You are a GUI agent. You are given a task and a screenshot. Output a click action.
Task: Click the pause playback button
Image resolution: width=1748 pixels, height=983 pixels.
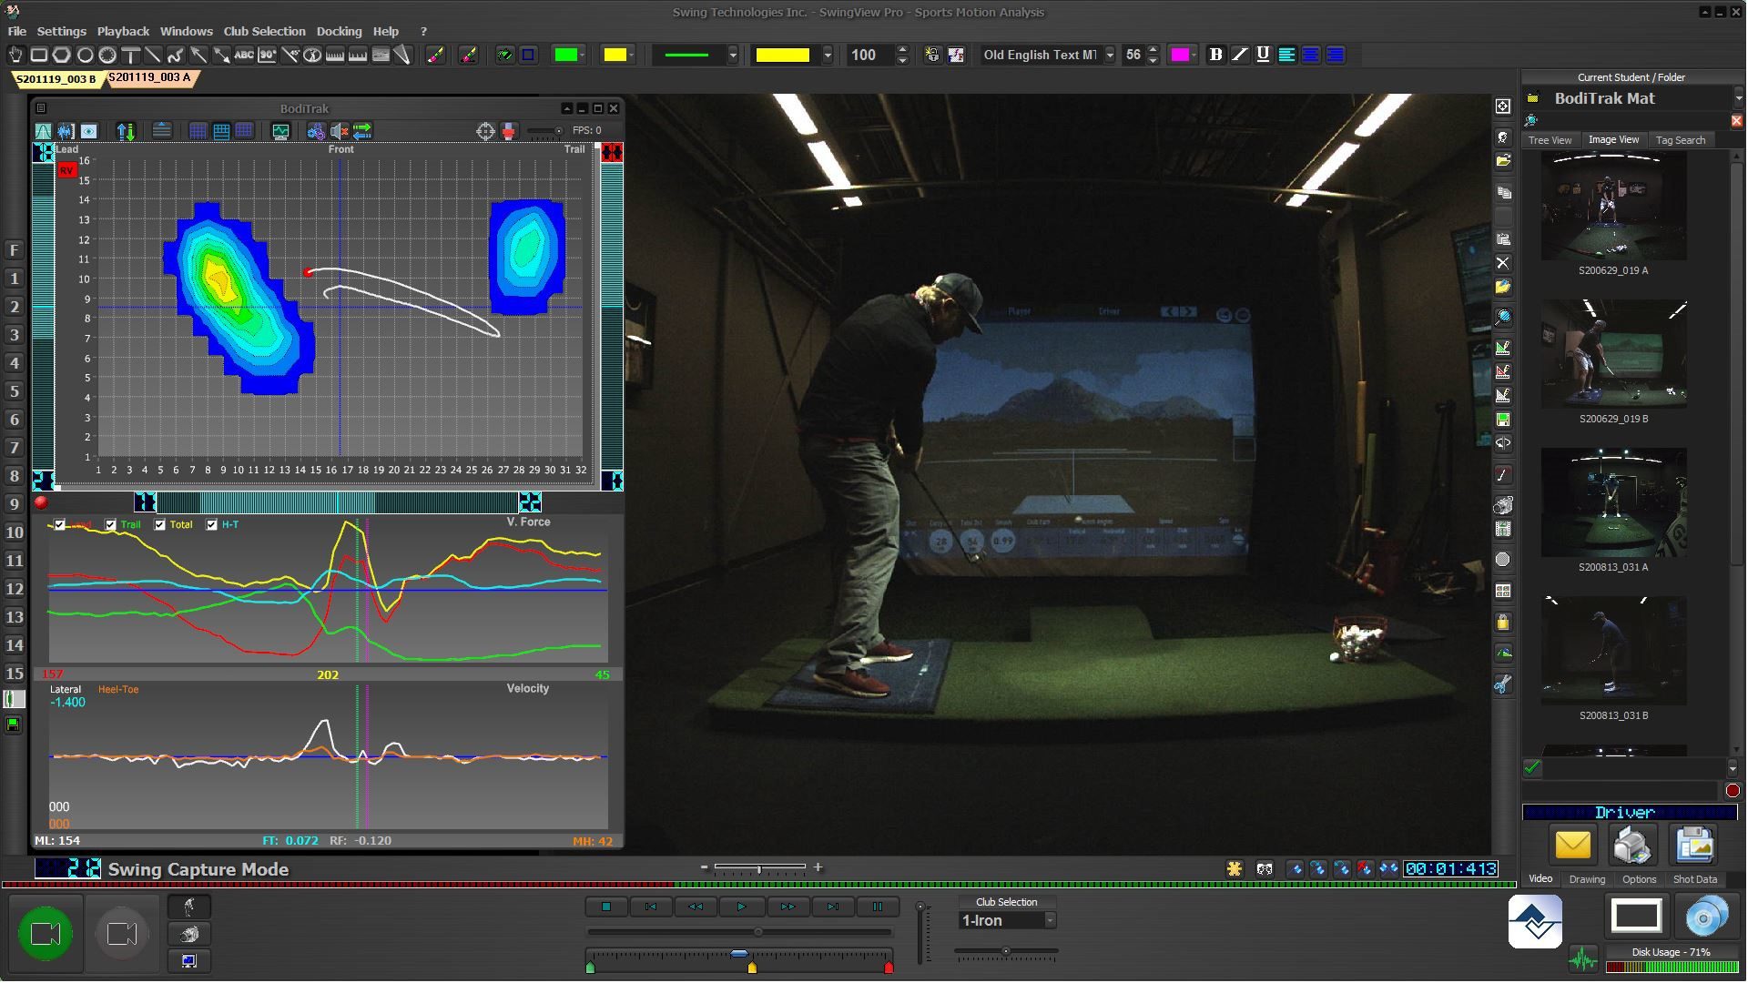tap(878, 907)
